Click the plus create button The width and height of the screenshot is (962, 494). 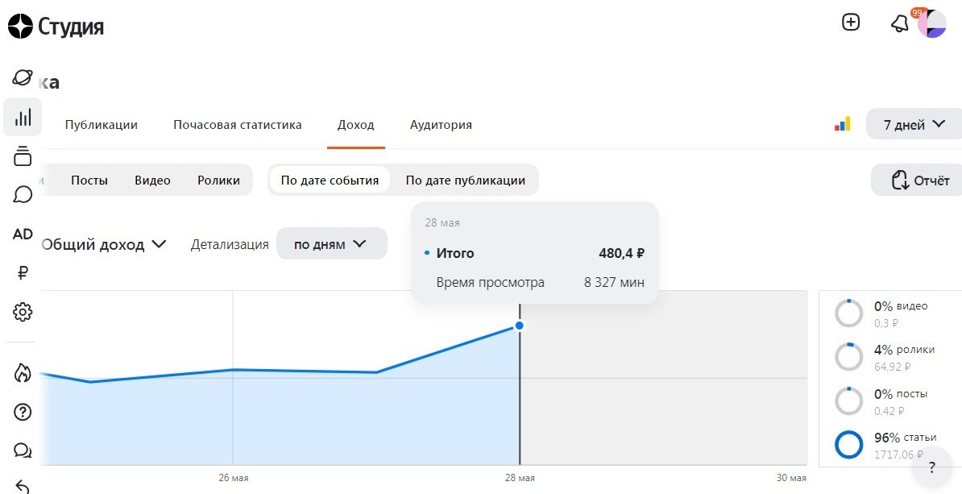click(850, 23)
